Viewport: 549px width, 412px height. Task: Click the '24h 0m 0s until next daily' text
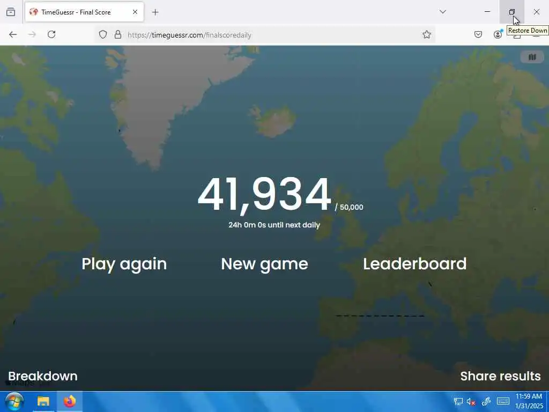coord(274,225)
